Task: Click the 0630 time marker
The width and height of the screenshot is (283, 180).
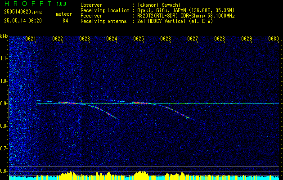Action: tap(274, 38)
